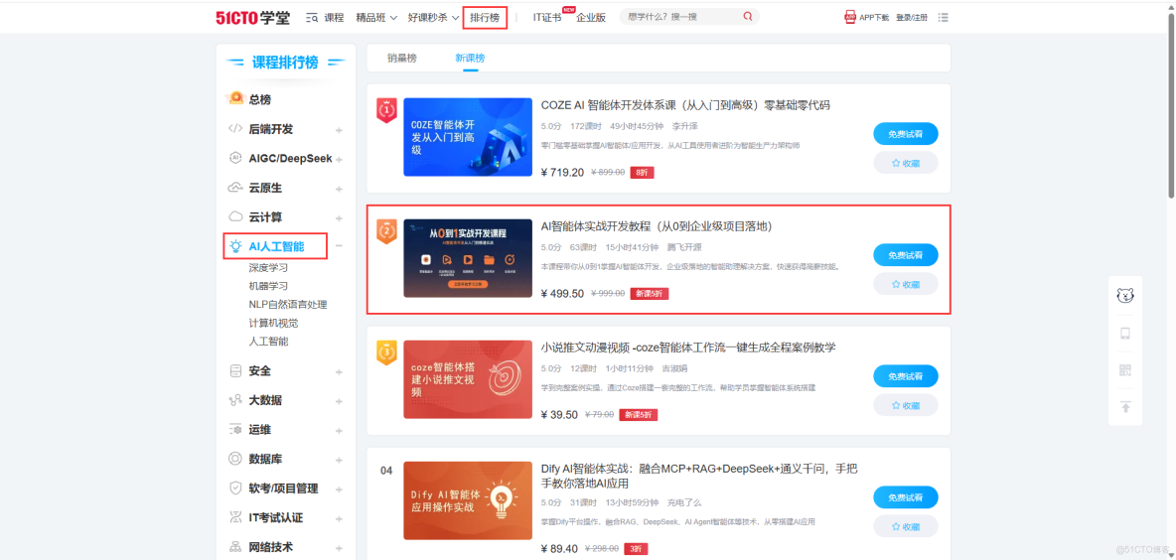
Task: Open the 课程 nav item
Action: tap(334, 17)
